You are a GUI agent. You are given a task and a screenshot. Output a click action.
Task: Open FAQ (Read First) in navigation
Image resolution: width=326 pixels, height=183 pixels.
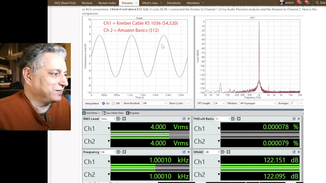click(65, 3)
